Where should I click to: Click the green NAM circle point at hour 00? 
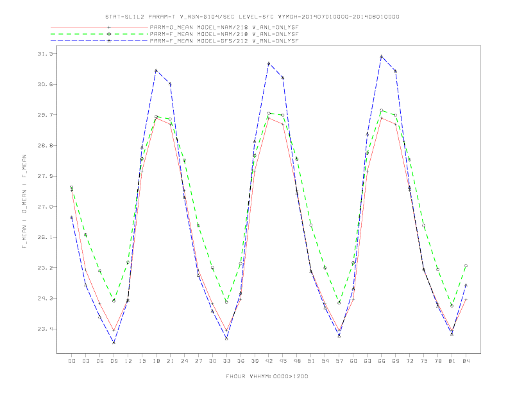[72, 187]
